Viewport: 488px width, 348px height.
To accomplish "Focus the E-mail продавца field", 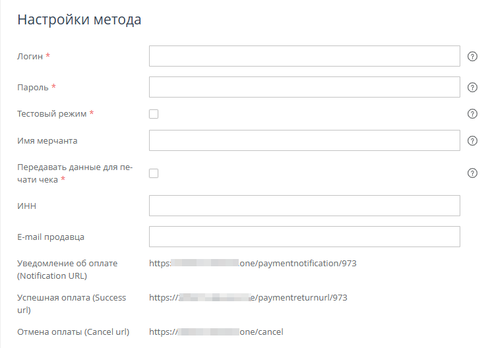I will point(304,237).
